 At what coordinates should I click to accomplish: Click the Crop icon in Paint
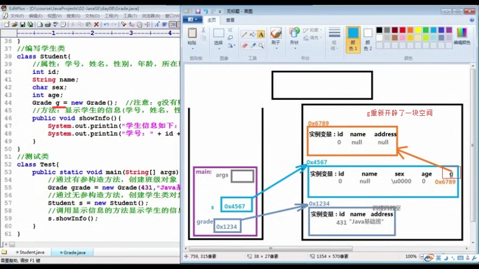230,30
